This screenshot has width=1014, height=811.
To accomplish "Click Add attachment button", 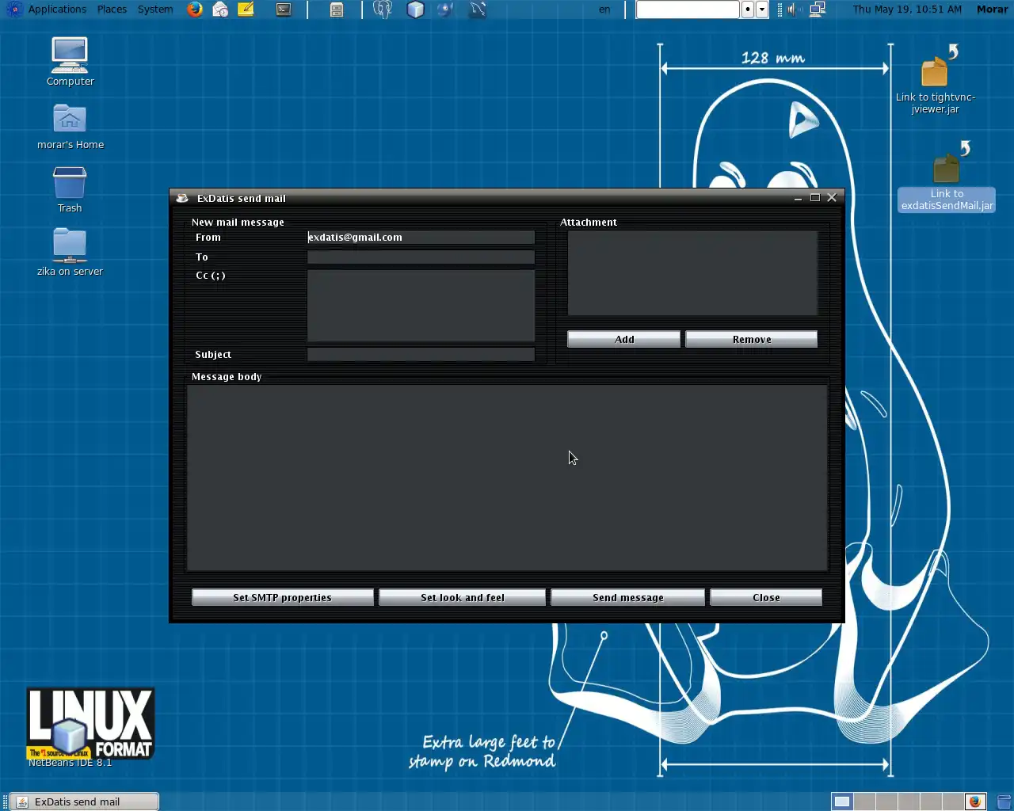I will [x=624, y=339].
